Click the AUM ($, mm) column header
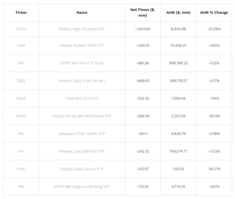The height and width of the screenshot is (199, 235). [x=178, y=12]
